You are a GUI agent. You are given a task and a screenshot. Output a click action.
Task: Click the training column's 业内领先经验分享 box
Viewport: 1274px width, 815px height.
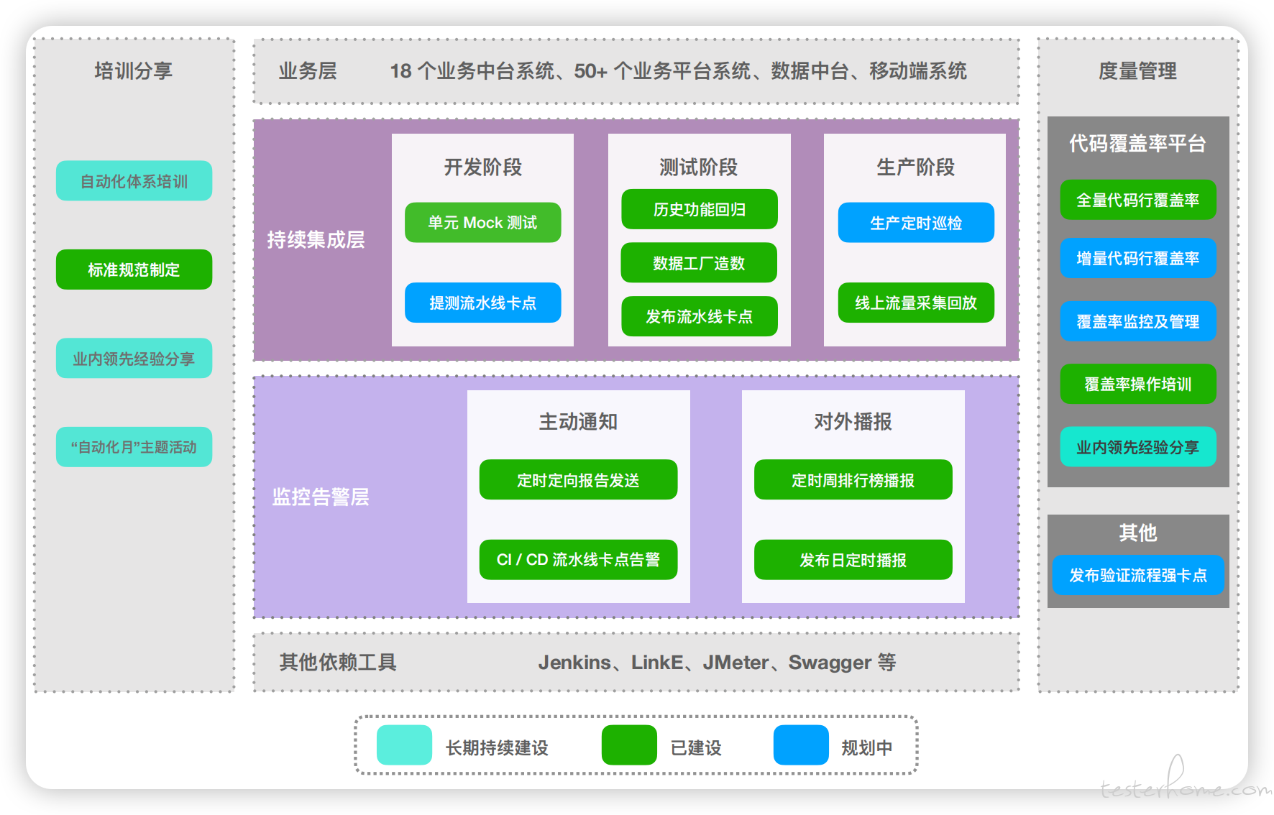134,358
